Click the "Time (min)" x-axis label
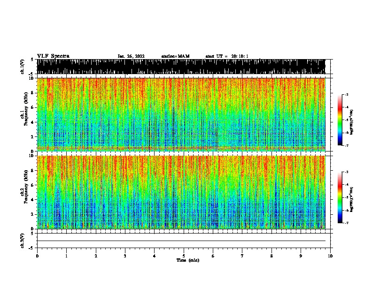 pos(188,260)
